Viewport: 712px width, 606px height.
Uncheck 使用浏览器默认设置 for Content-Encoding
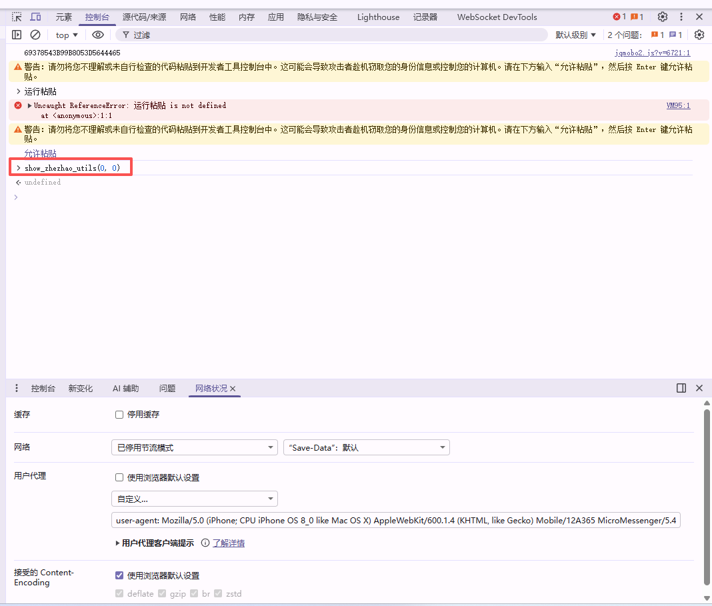pyautogui.click(x=119, y=575)
